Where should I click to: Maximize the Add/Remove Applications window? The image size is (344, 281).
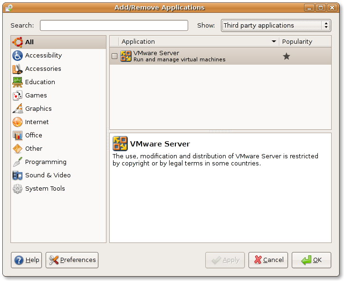coord(321,8)
